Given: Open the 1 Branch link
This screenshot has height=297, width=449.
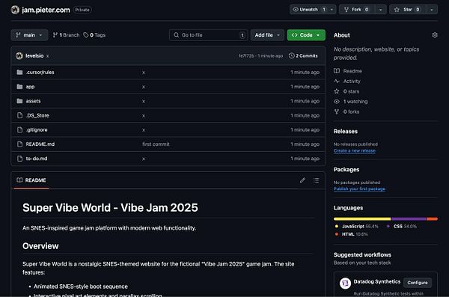Looking at the screenshot, I should (66, 35).
